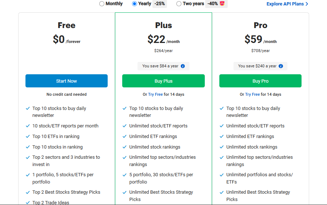Click Try Free link under Pro plan
327x205 pixels.
point(252,94)
